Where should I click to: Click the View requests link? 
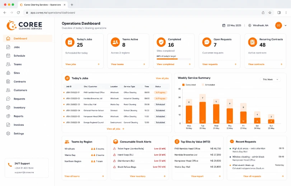(210, 64)
